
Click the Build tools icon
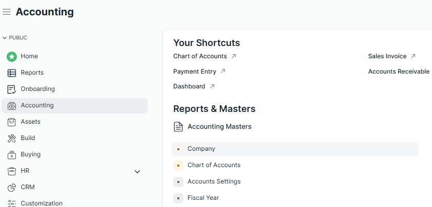coord(12,138)
